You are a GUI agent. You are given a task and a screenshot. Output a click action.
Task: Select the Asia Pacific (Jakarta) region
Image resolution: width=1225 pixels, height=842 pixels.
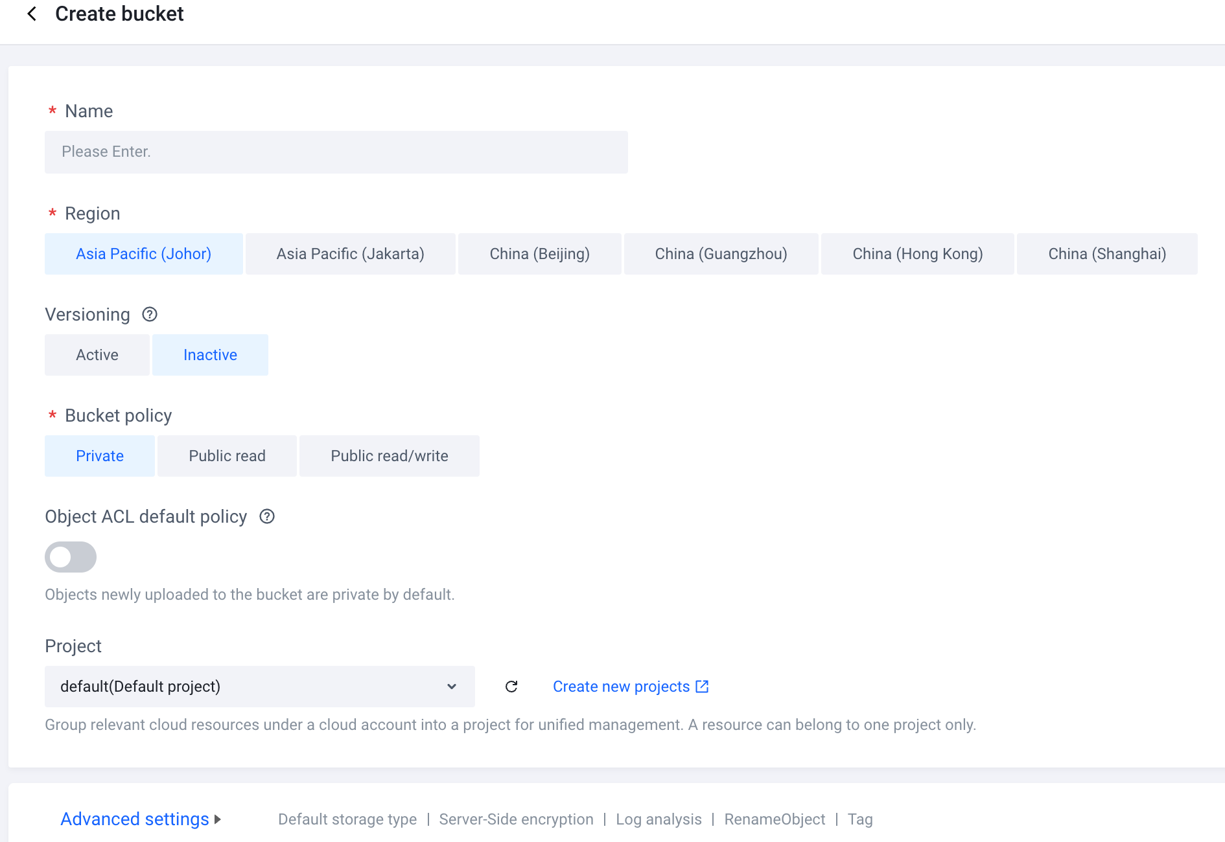point(350,254)
